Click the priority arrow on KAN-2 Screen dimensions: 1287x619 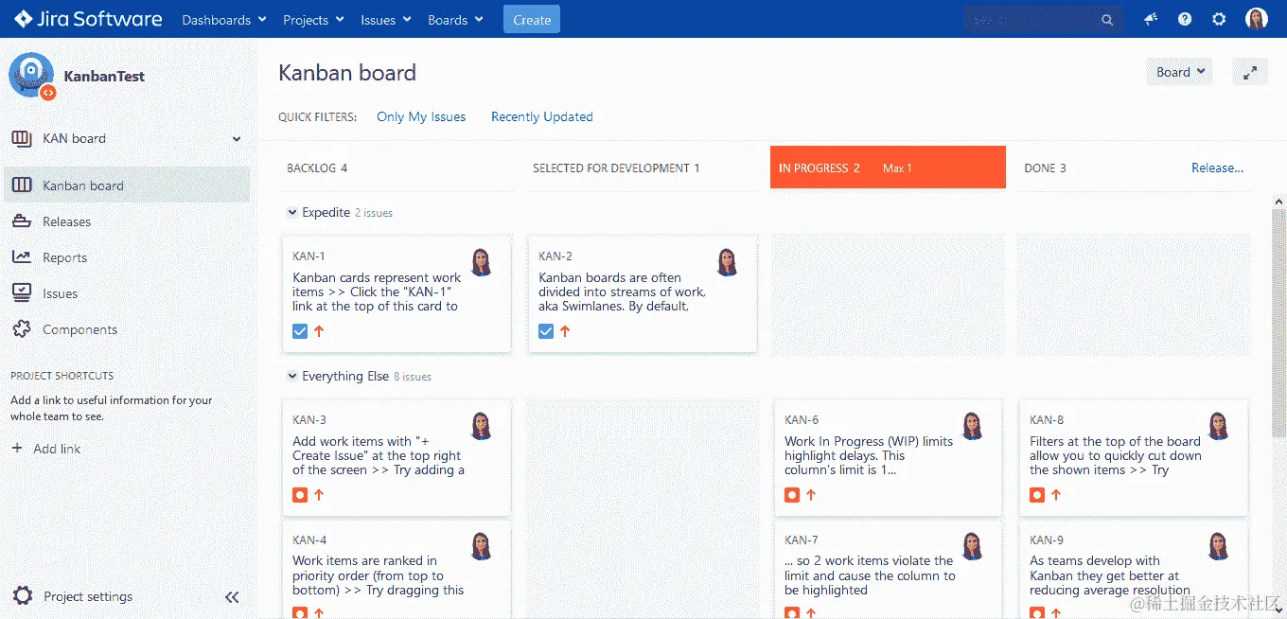pyautogui.click(x=565, y=331)
